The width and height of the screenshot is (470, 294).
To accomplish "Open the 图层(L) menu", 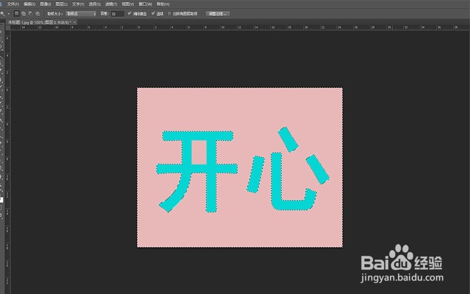I will tap(62, 4).
